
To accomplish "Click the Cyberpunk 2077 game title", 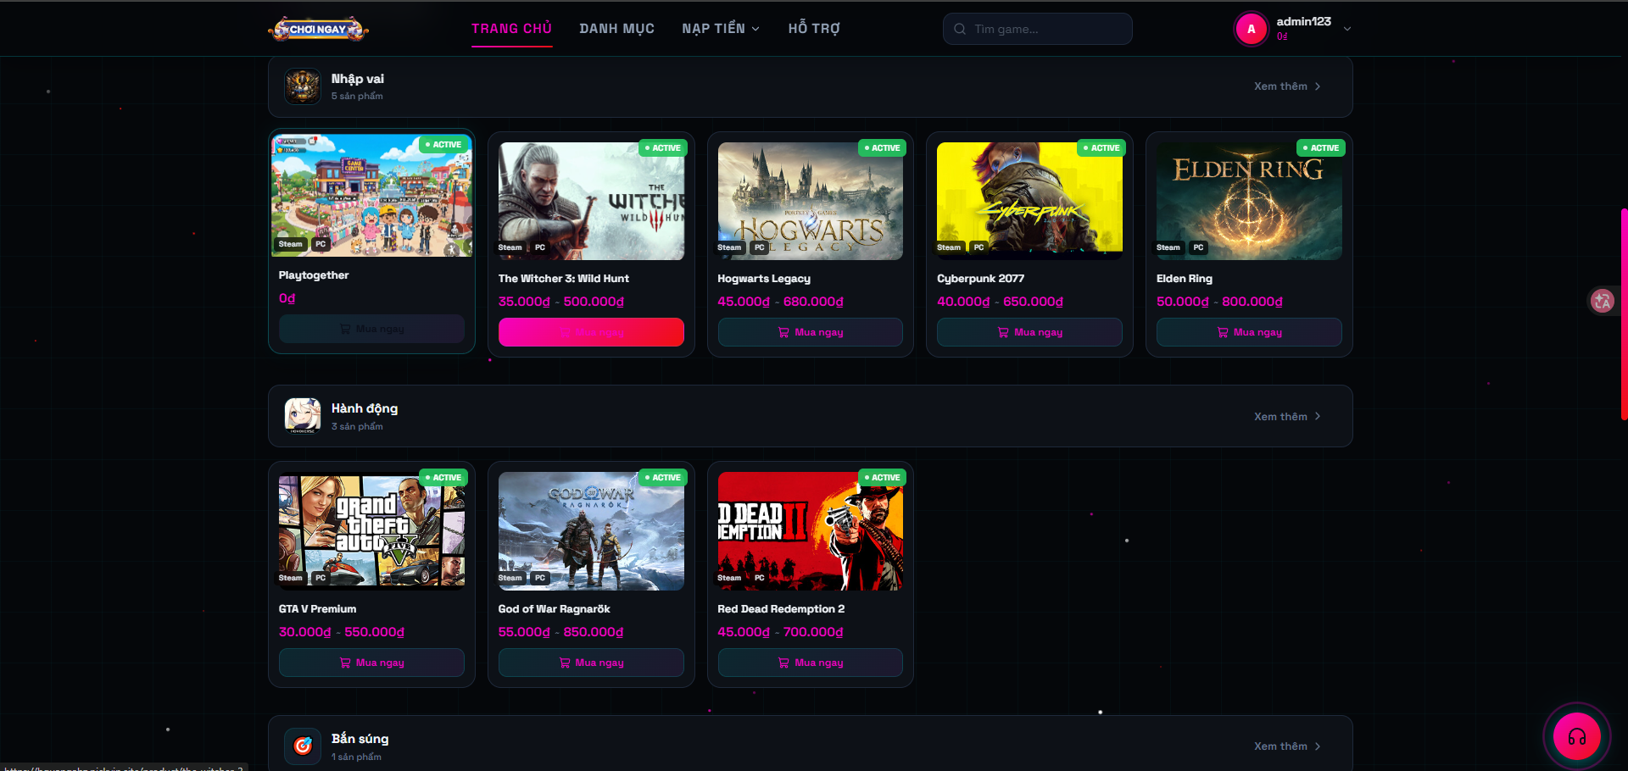I will tap(980, 279).
